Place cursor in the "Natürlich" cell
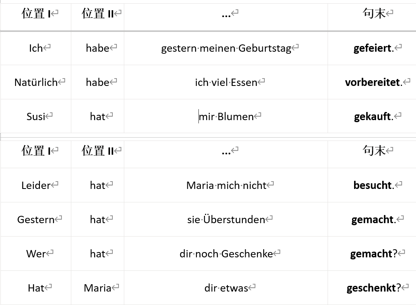Screen dimensions: 416x305 [x=36, y=83]
